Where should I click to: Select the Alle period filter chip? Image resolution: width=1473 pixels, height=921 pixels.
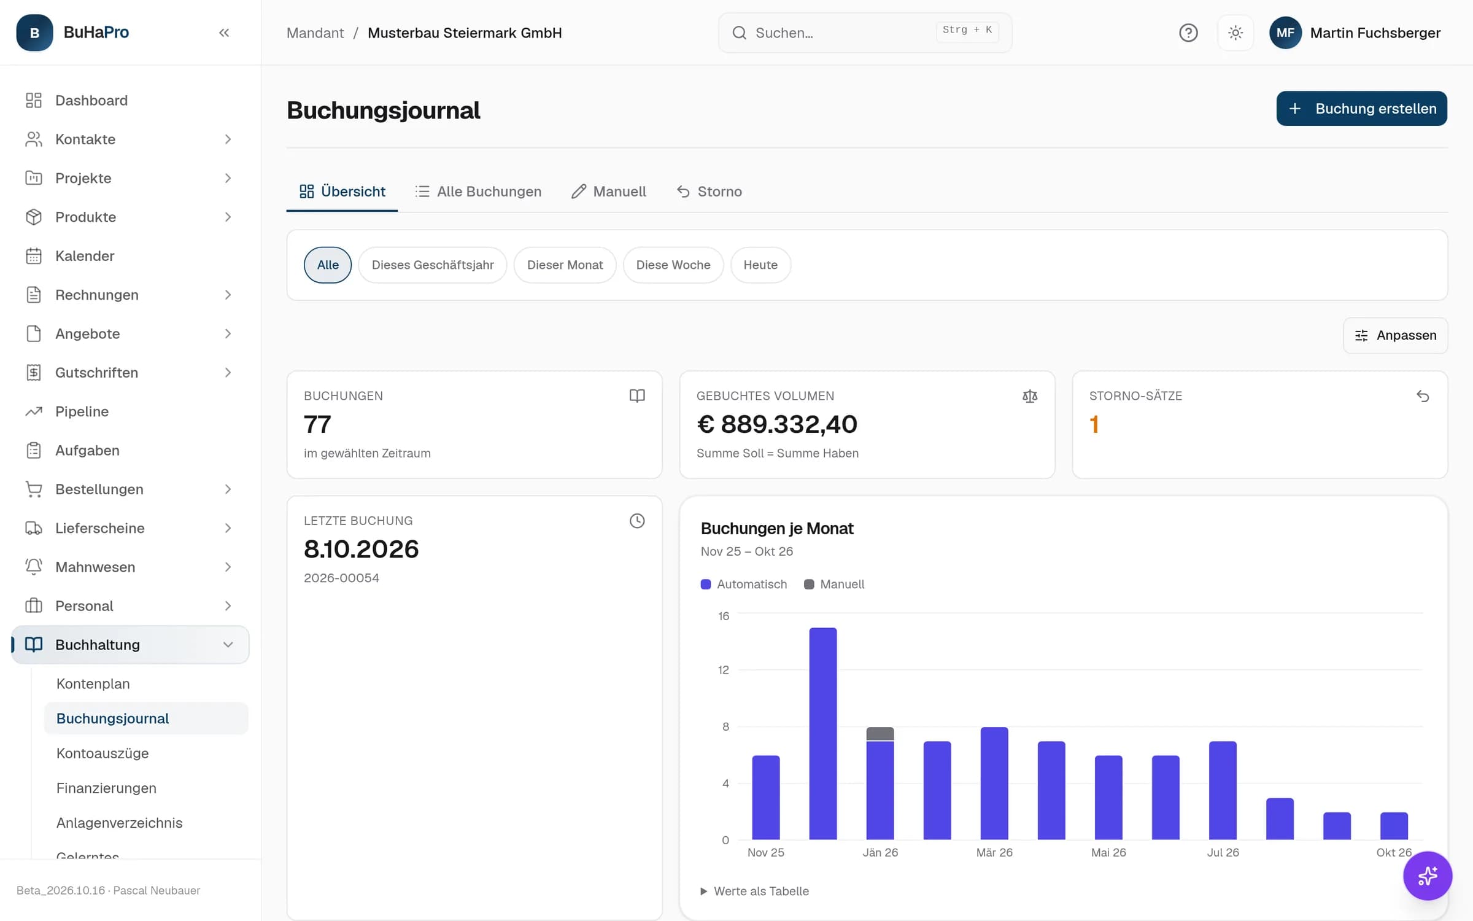[x=328, y=265]
